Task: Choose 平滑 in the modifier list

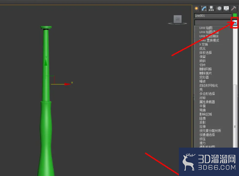Action: pos(203,106)
